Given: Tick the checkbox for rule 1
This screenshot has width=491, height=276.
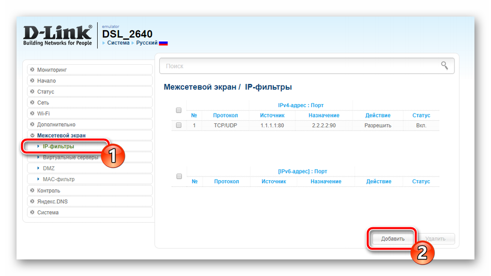Looking at the screenshot, I should point(179,125).
